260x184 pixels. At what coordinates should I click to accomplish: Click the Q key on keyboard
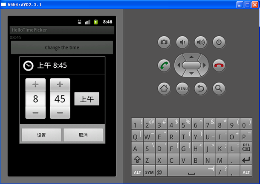[137, 135]
